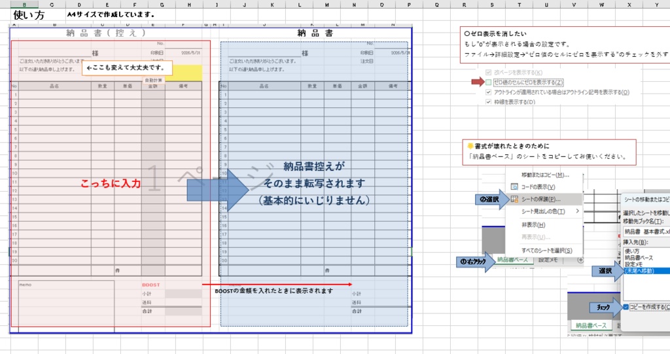The width and height of the screenshot is (670, 354).
Task: Select worksheet column Y header
Action: [x=656, y=5]
